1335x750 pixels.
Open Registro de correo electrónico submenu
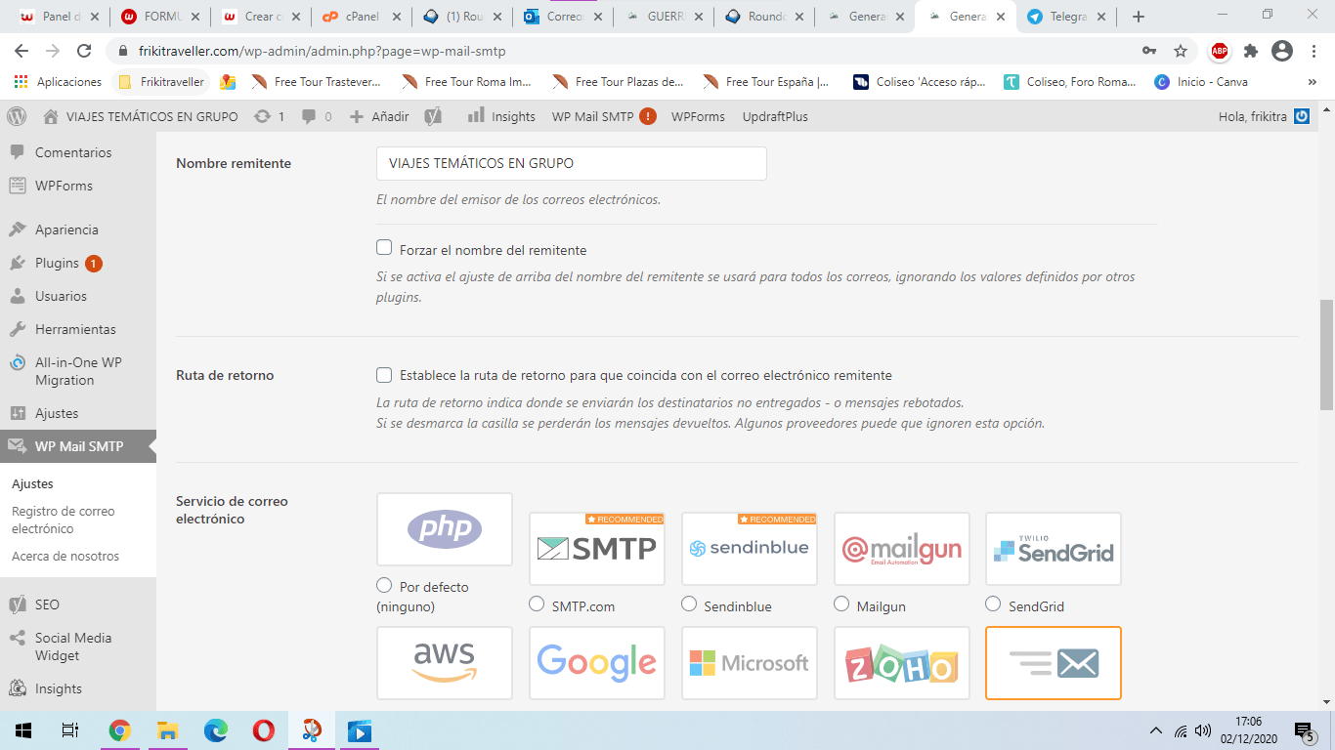point(64,520)
